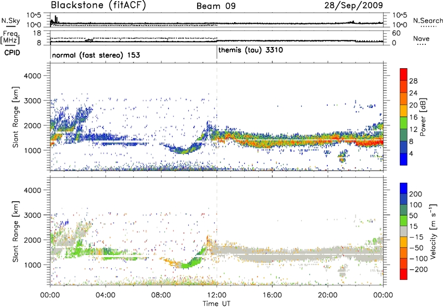Click the gray segment of velocity color bar
The height and width of the screenshot is (307, 443).
click(x=404, y=232)
